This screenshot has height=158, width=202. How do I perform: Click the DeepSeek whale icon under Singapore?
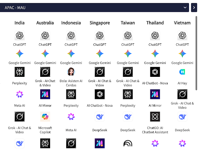(100, 117)
